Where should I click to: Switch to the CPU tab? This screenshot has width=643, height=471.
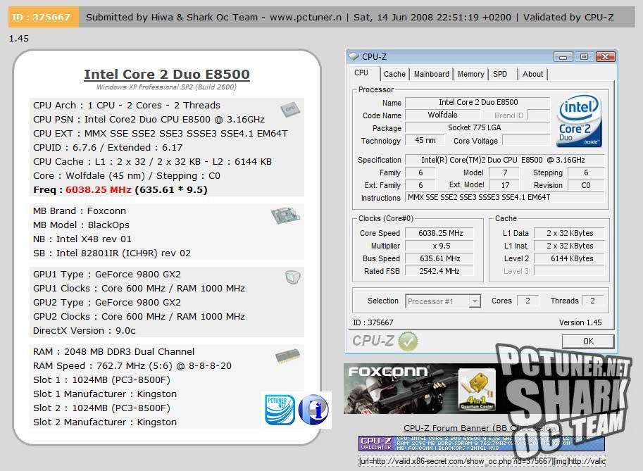[x=361, y=73]
